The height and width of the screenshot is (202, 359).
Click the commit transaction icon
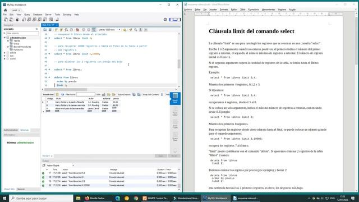coord(84,30)
